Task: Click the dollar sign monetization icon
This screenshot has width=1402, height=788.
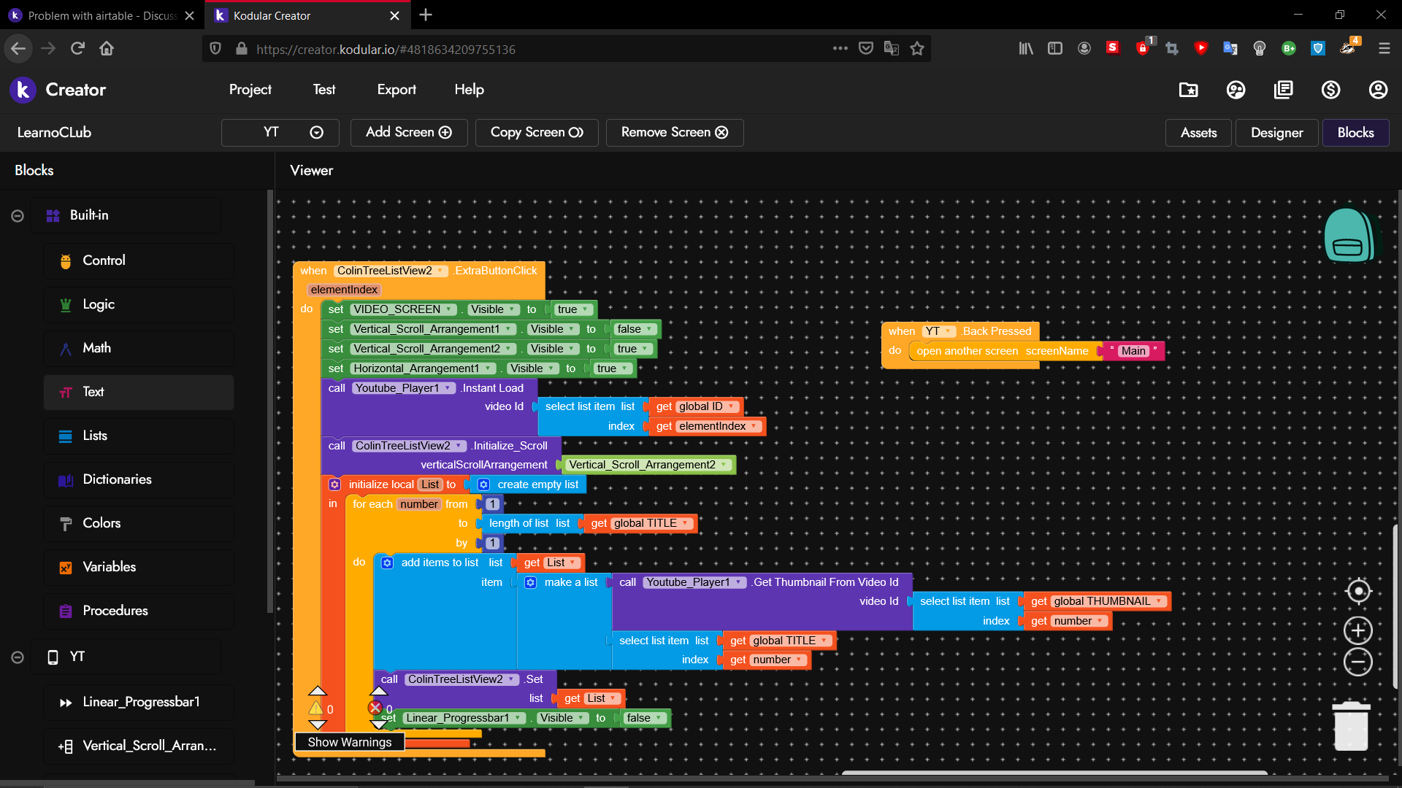Action: pyautogui.click(x=1330, y=90)
